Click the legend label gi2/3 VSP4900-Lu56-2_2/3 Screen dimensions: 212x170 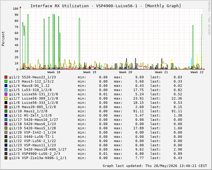(x=35, y=154)
